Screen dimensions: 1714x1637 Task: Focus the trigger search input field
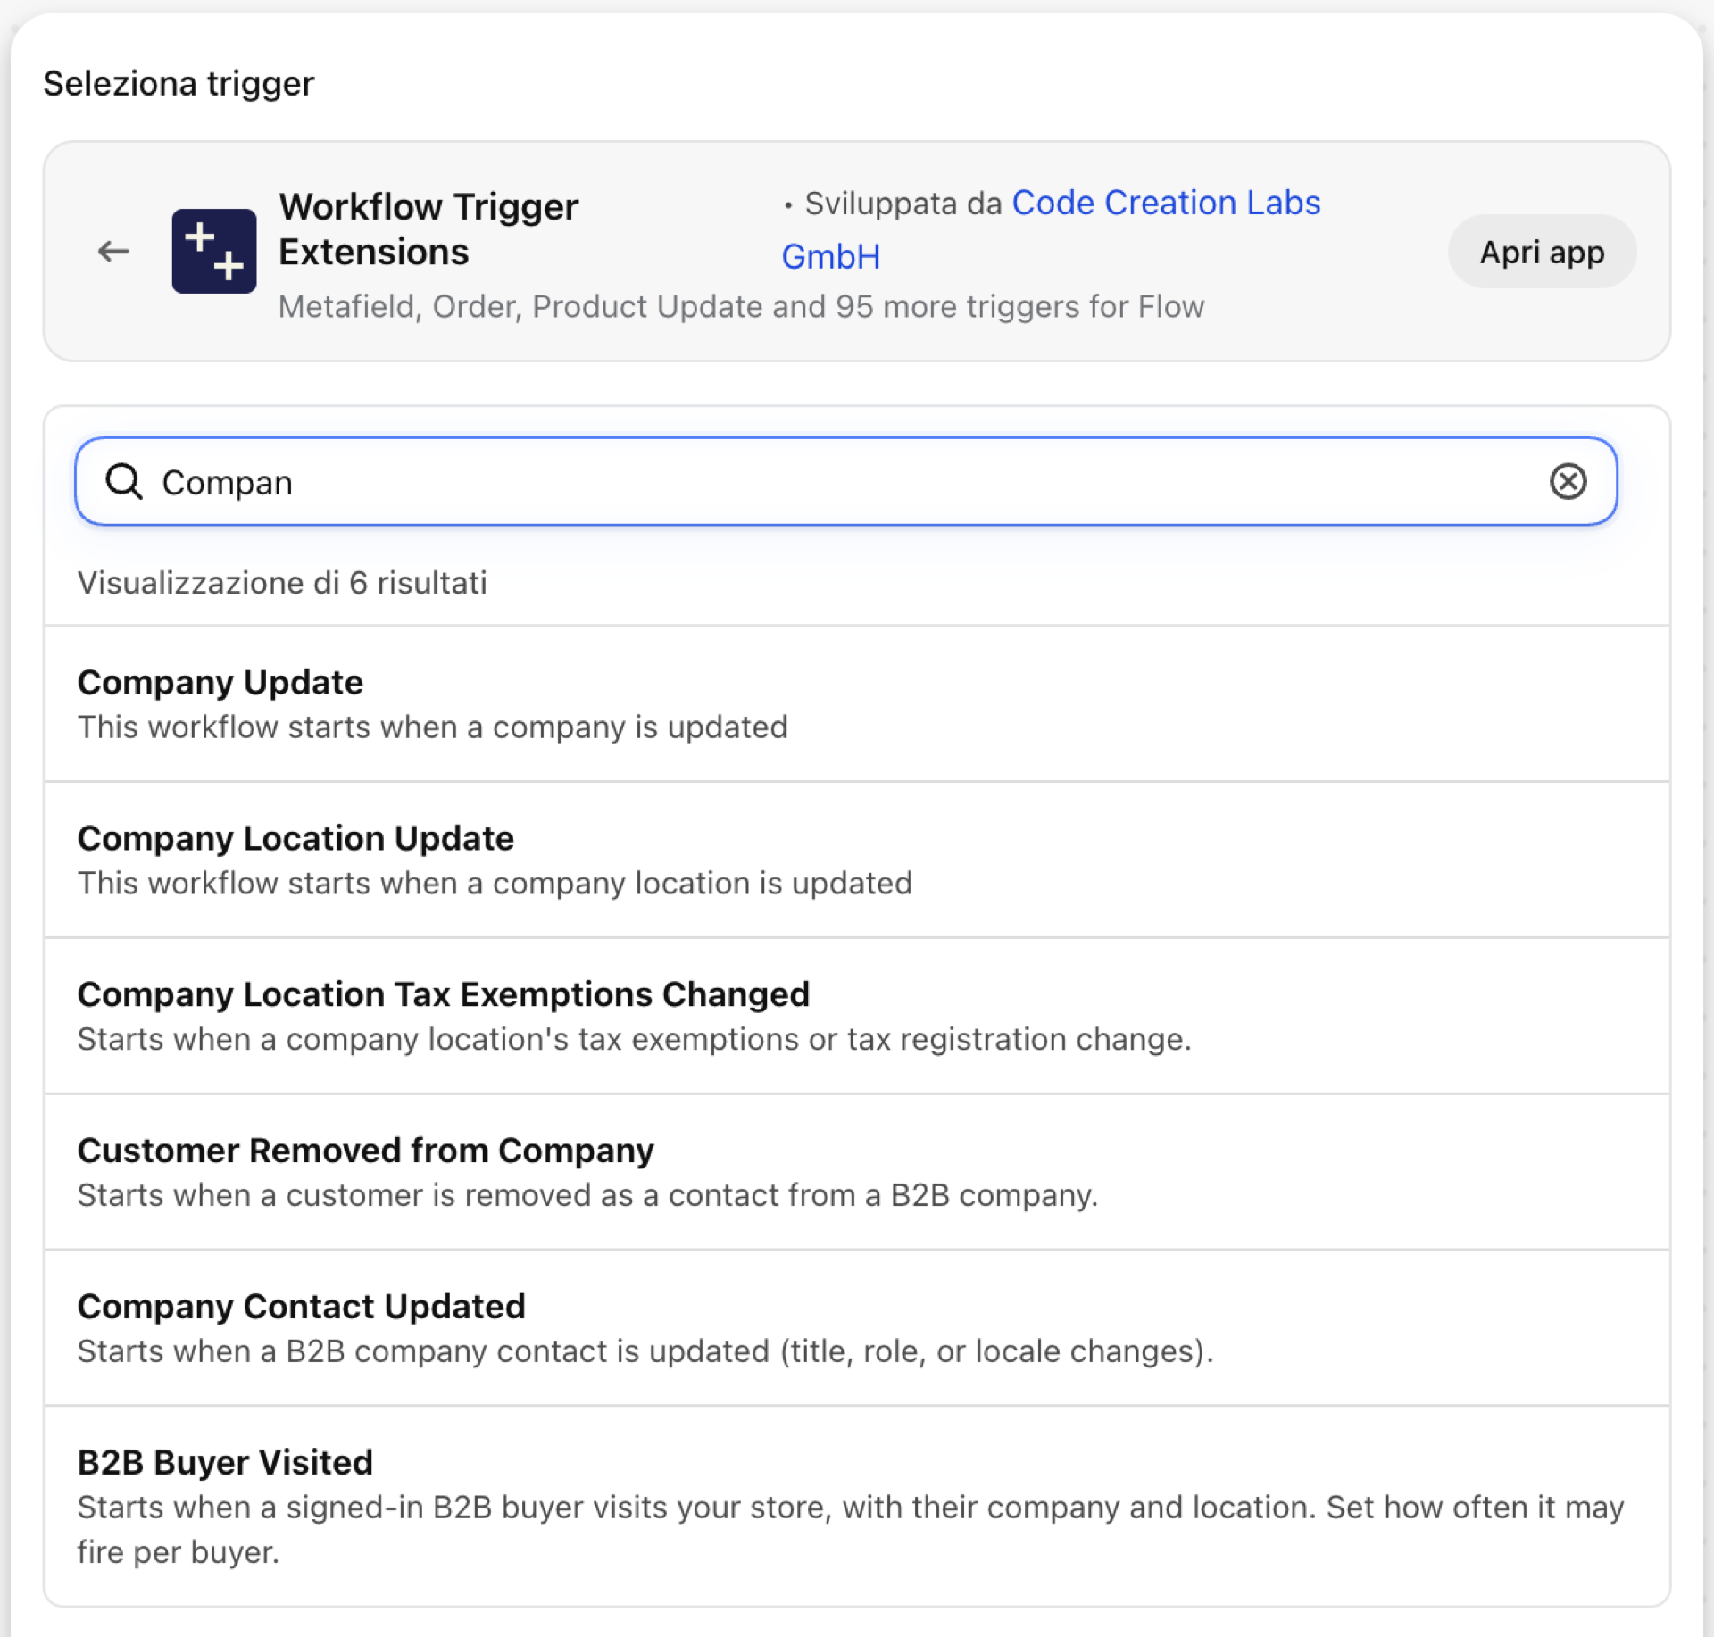[846, 482]
